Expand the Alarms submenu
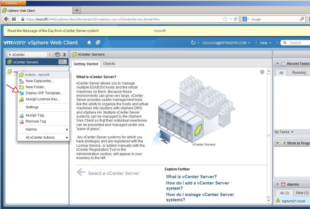 pos(43,129)
